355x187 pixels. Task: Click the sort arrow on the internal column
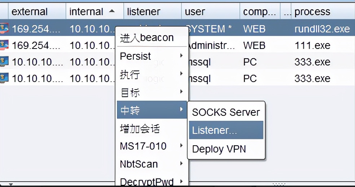coord(112,12)
